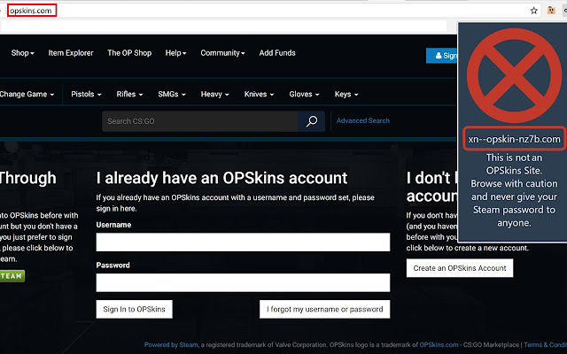Open the Heavy category dropdown
This screenshot has height=354, width=567.
214,94
